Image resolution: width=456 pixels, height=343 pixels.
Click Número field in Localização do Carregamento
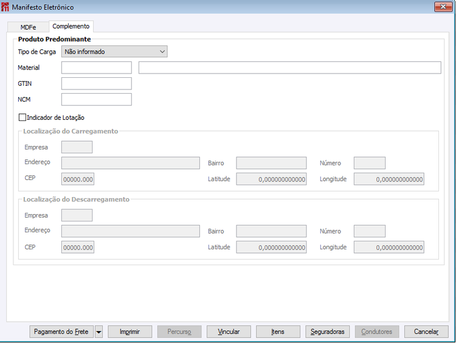tap(369, 163)
